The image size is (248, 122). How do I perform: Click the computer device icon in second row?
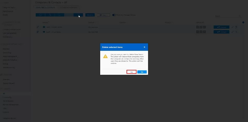coord(44,32)
